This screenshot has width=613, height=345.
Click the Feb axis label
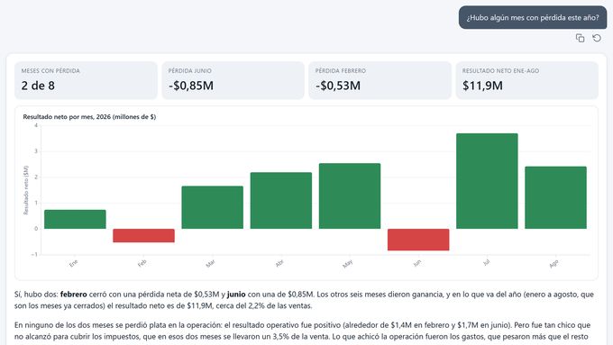pyautogui.click(x=142, y=263)
